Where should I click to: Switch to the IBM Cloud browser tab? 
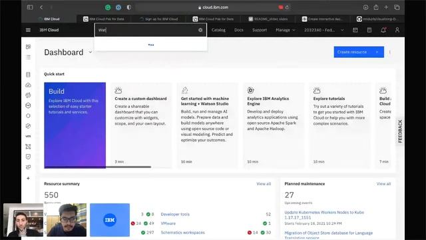49,19
